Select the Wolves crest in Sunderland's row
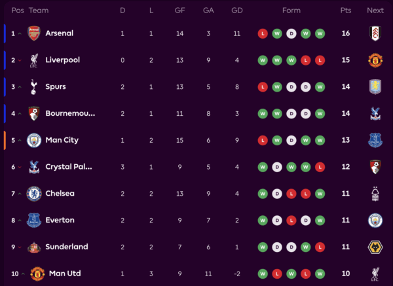 [x=375, y=247]
